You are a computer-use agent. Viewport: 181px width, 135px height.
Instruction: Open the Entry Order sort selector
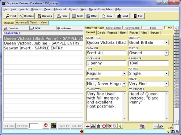pyautogui.click(x=16, y=28)
